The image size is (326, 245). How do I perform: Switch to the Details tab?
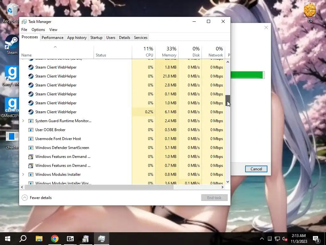124,38
